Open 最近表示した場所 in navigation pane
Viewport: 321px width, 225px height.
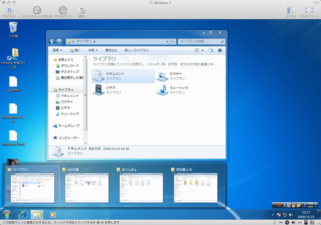point(70,78)
